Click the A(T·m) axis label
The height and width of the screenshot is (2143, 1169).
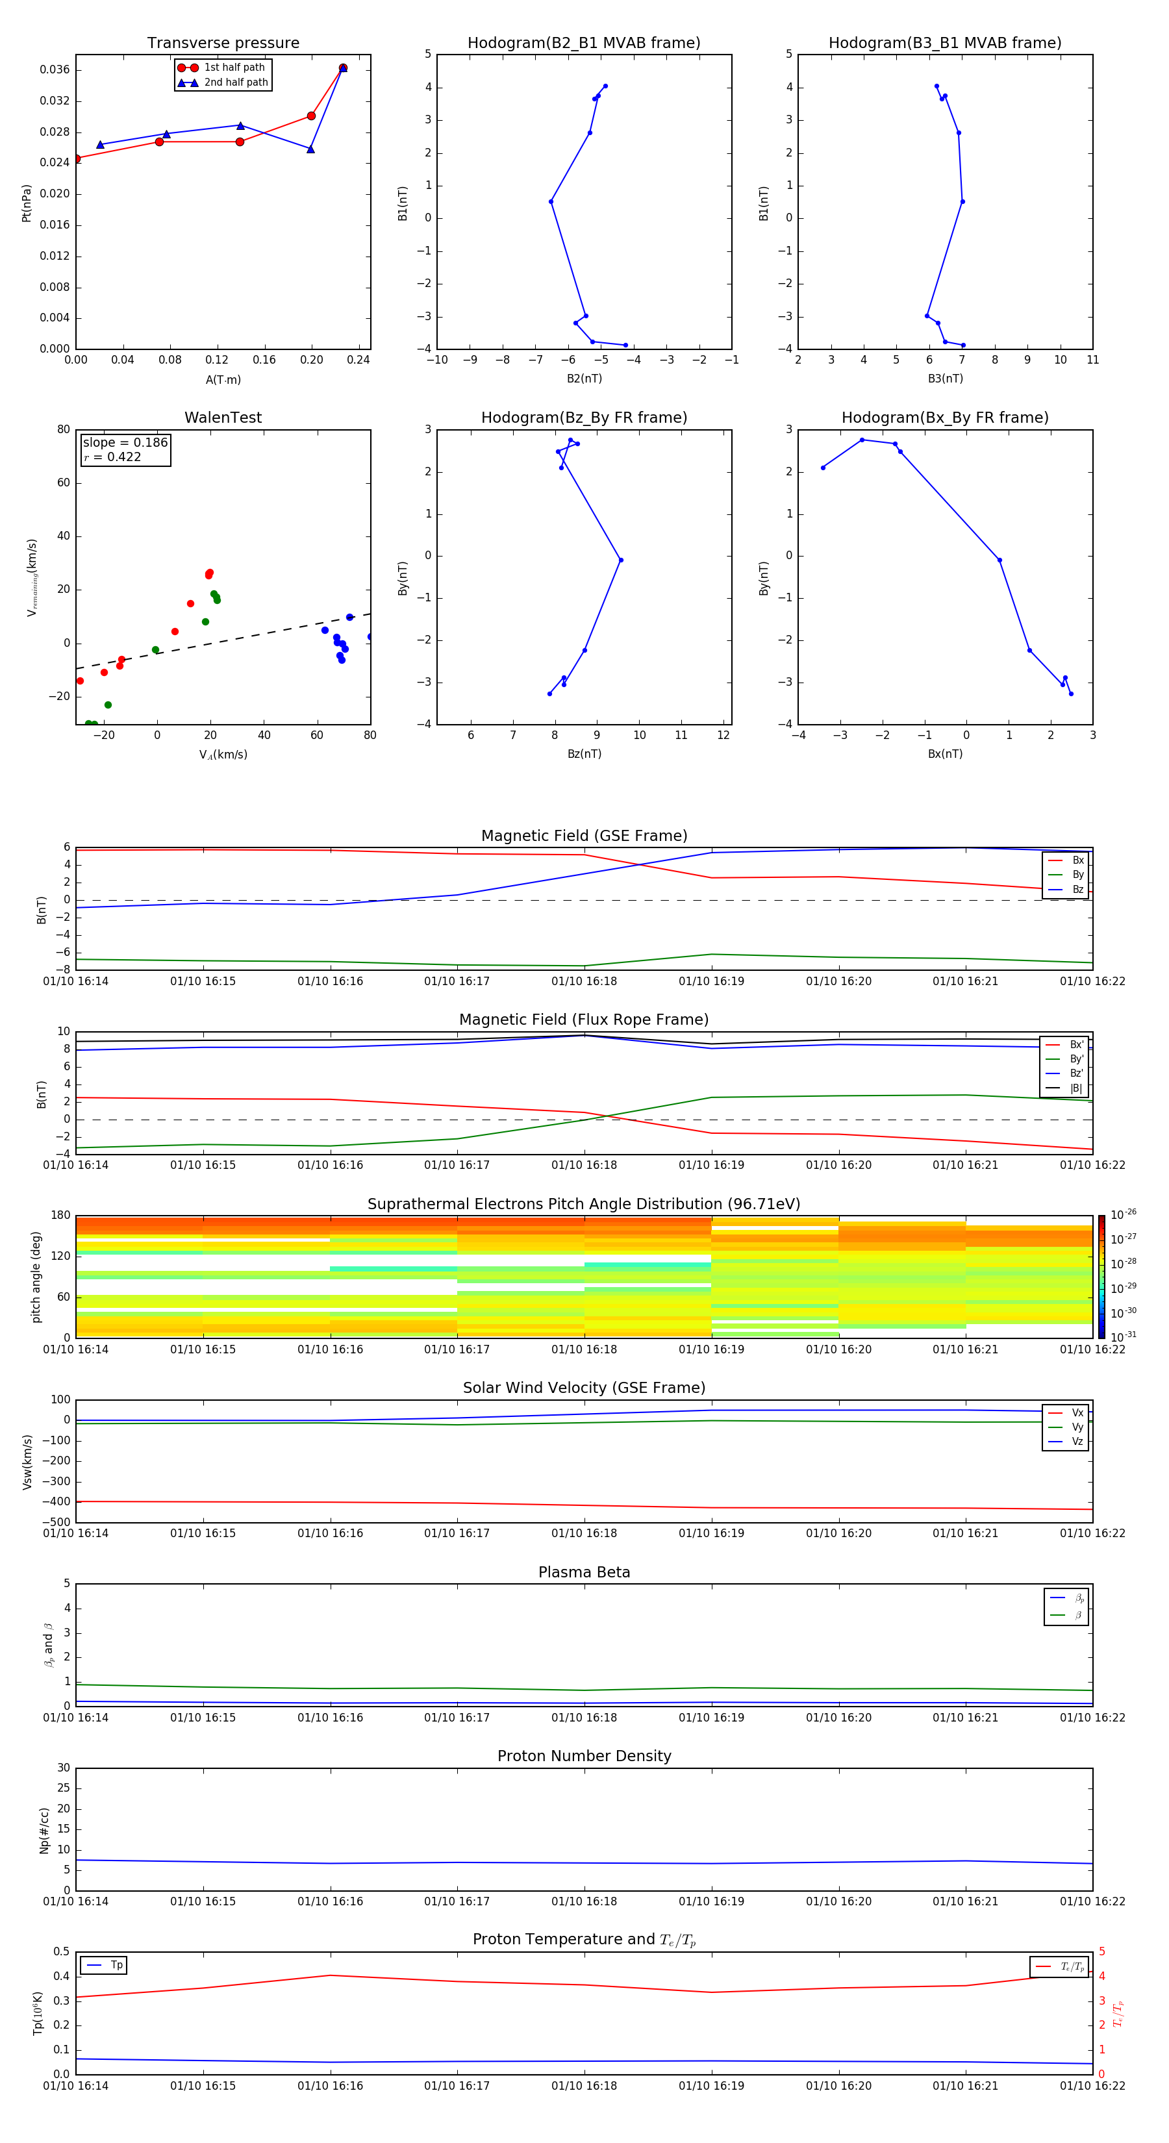223,380
